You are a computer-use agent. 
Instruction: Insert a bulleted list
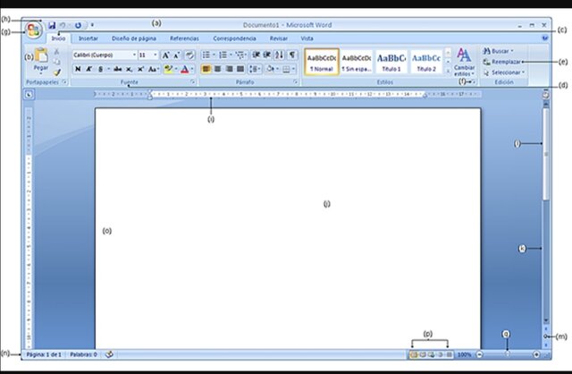(206, 55)
